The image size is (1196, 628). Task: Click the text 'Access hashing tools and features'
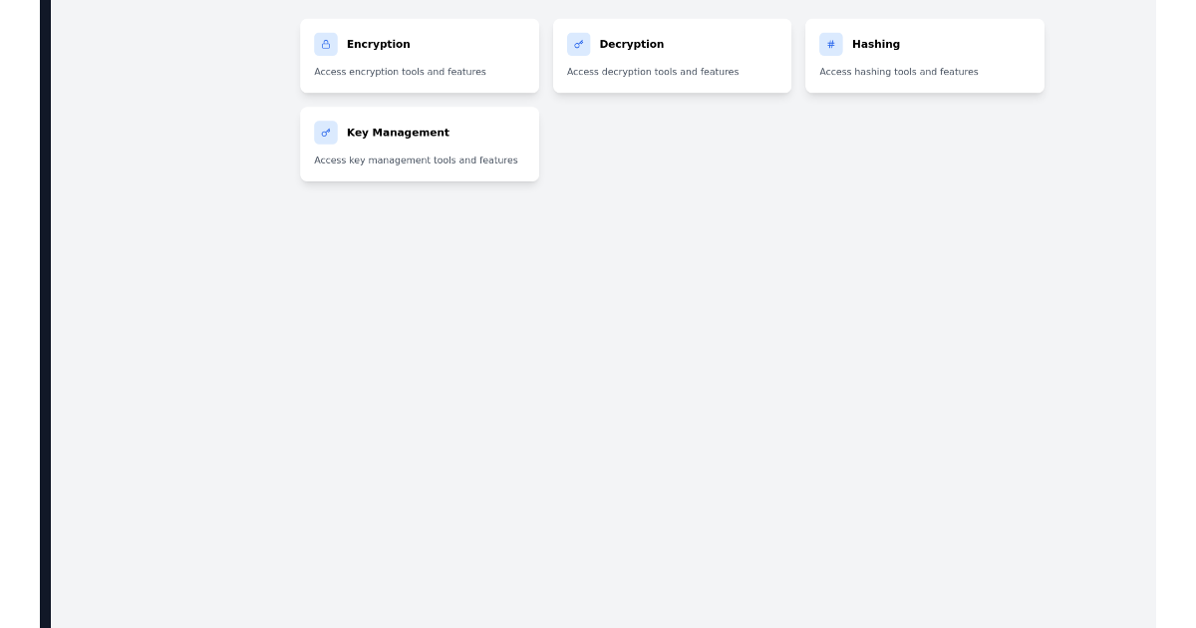point(899,72)
